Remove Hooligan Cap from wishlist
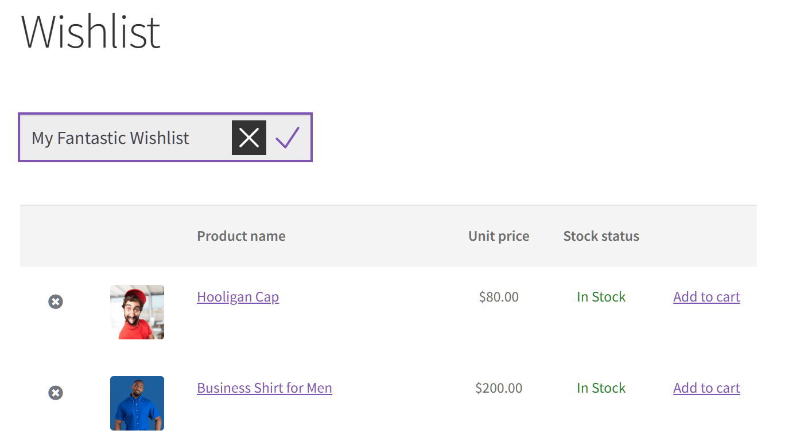 (x=56, y=302)
